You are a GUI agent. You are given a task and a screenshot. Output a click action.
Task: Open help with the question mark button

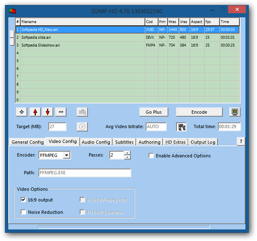[241, 141]
